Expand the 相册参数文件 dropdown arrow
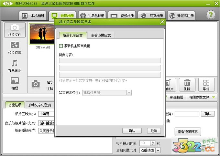This screenshot has height=156, width=220. pyautogui.click(x=214, y=97)
